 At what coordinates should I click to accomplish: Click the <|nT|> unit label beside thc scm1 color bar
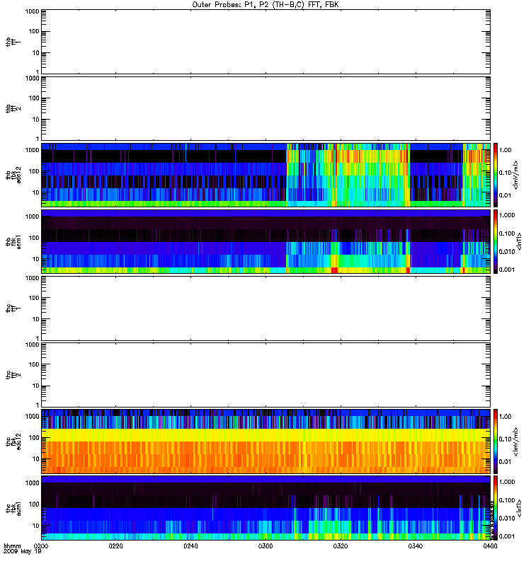click(x=519, y=508)
